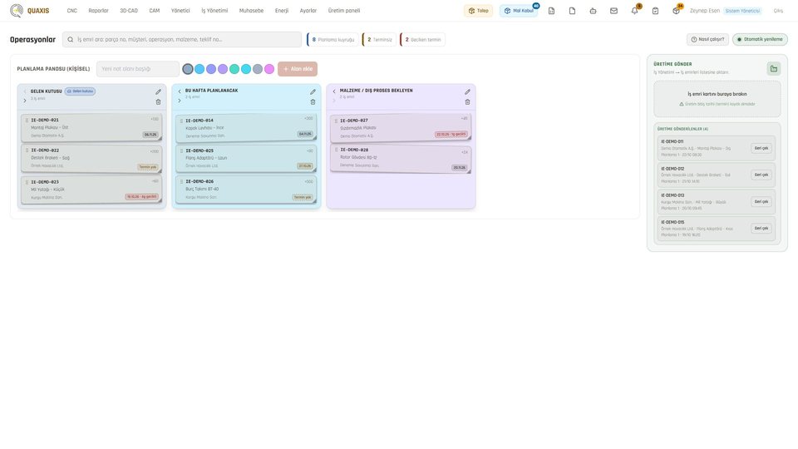Delete the Gelen Kutusu column
798x449 pixels.
tap(158, 101)
